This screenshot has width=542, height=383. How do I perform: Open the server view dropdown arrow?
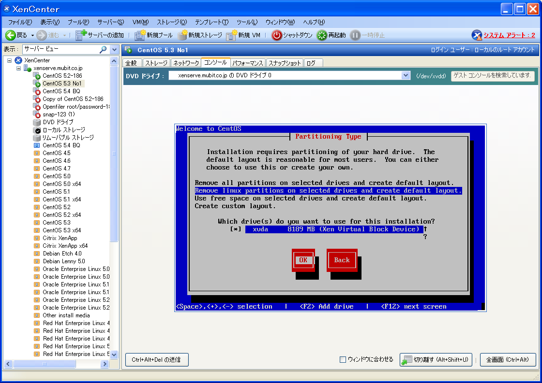pos(114,50)
